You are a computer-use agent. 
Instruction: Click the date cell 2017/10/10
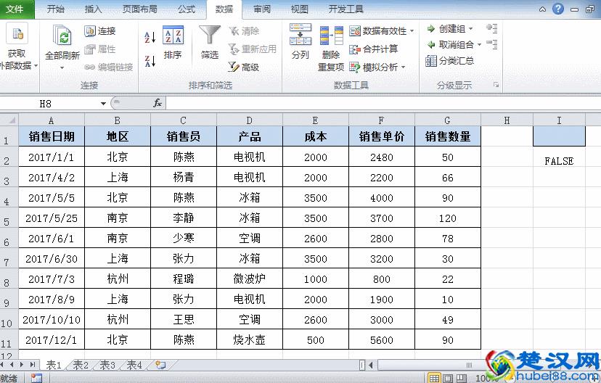52,319
